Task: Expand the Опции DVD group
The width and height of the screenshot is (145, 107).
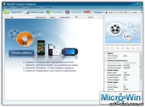Action: pyautogui.click(x=106, y=58)
